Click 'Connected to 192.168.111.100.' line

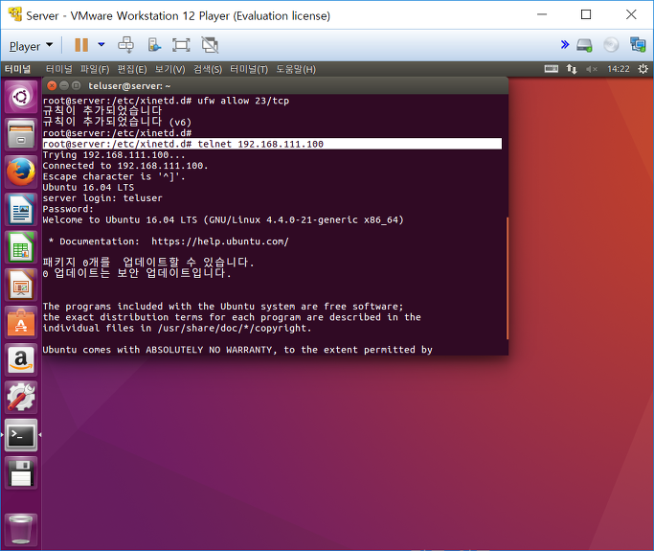point(125,166)
